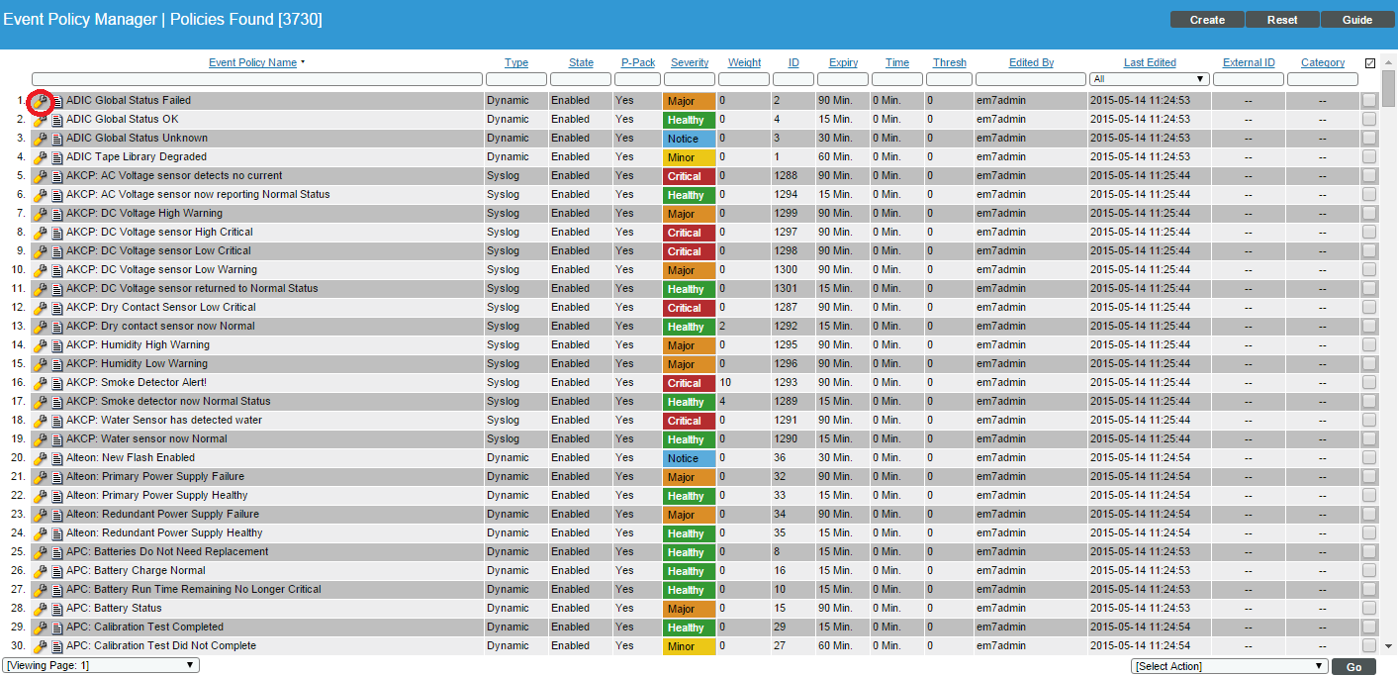
Task: Click wrench icon for ADIC Global Status Failed
Action: pos(41,101)
